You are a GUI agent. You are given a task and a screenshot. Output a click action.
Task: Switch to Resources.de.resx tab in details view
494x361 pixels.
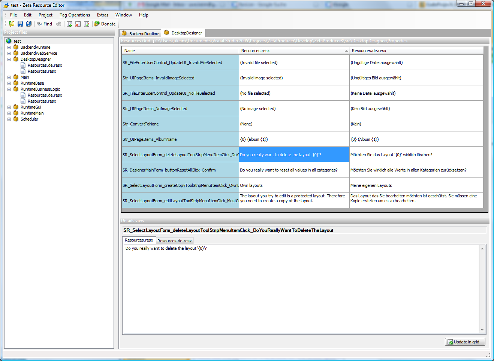pos(174,241)
